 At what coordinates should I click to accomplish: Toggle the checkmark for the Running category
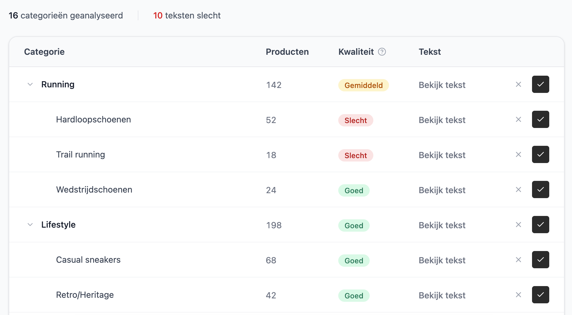click(540, 84)
